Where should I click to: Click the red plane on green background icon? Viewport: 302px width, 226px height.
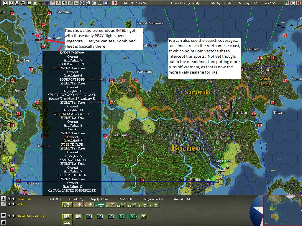click(x=41, y=3)
